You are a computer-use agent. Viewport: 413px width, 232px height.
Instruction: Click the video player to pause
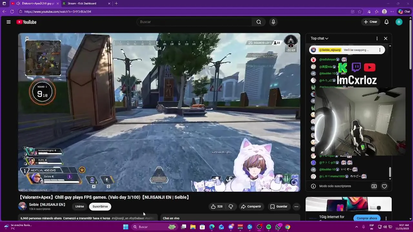tap(159, 112)
